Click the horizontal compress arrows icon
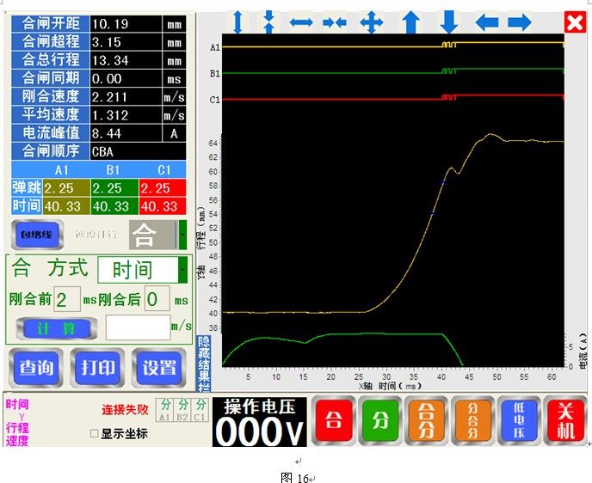Image resolution: width=592 pixels, height=483 pixels. tap(335, 22)
